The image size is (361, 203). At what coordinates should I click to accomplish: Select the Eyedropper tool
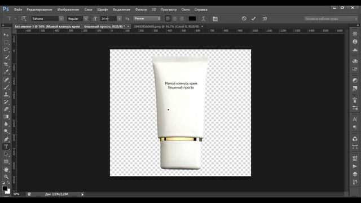click(6, 72)
